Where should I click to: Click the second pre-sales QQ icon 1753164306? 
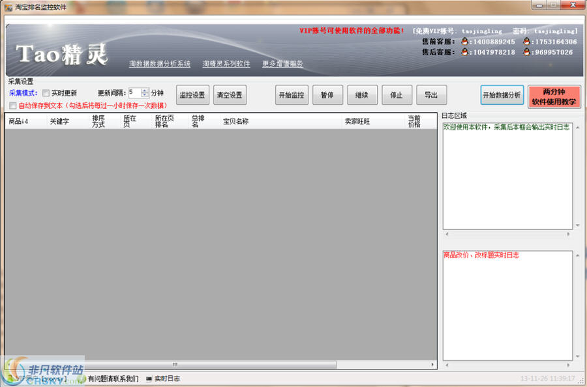pos(526,41)
